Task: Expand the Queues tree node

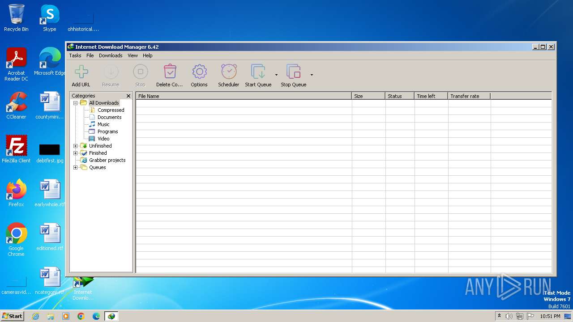Action: (x=75, y=167)
